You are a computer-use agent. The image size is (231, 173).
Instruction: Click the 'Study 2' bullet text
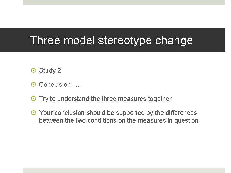(50, 70)
